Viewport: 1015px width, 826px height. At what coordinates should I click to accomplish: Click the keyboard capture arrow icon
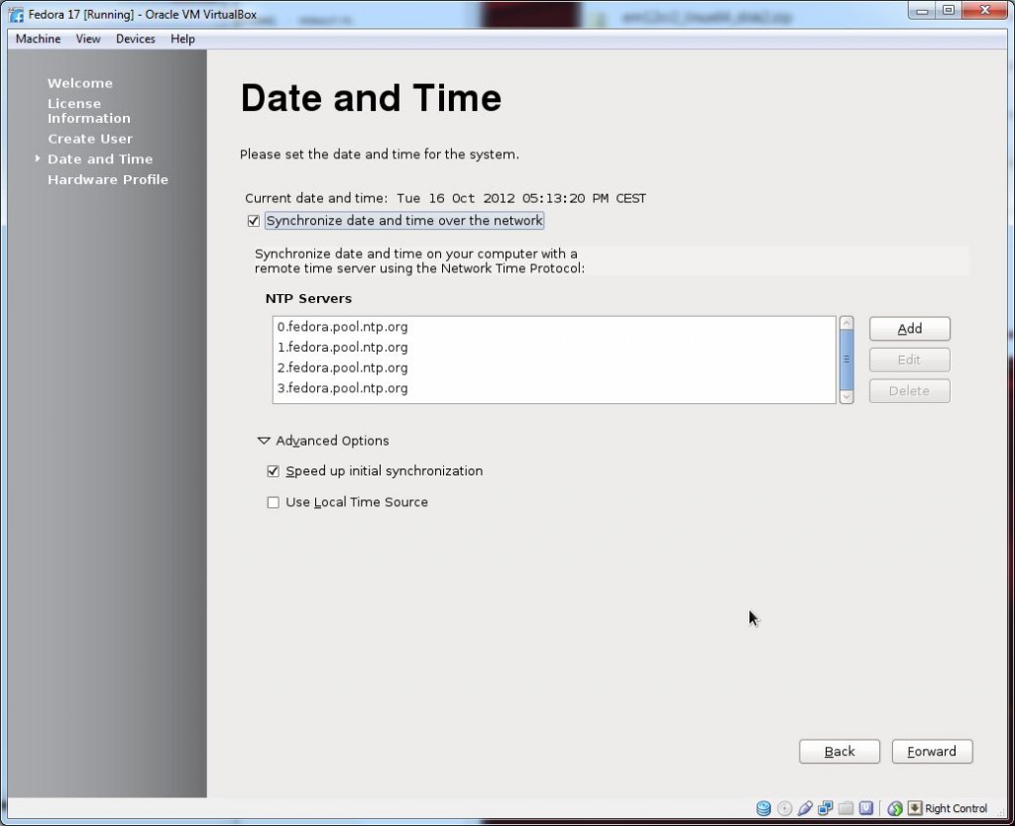click(x=914, y=808)
